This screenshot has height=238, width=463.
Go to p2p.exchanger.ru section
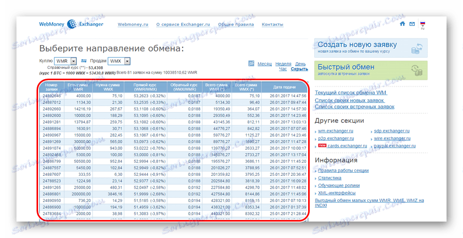click(x=336, y=138)
